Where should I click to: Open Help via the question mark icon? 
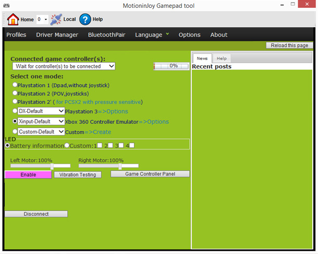85,19
